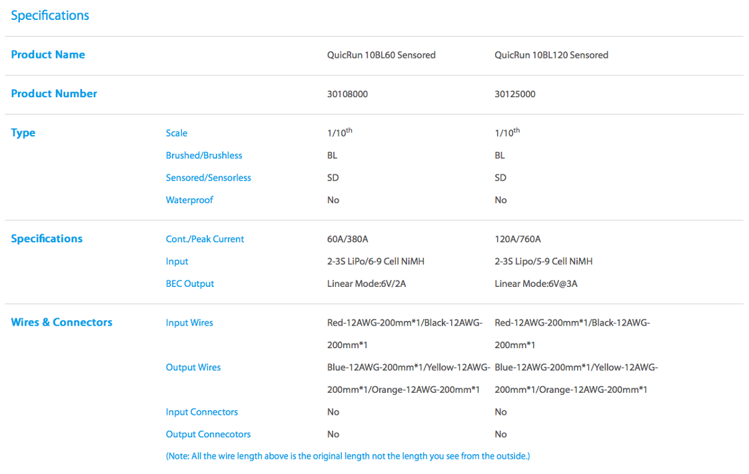749x474 pixels.
Task: Click the Waterproof 'No' value for 10BL60
Action: [333, 200]
